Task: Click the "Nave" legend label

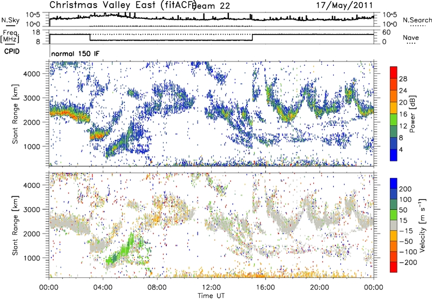Action: coord(411,37)
